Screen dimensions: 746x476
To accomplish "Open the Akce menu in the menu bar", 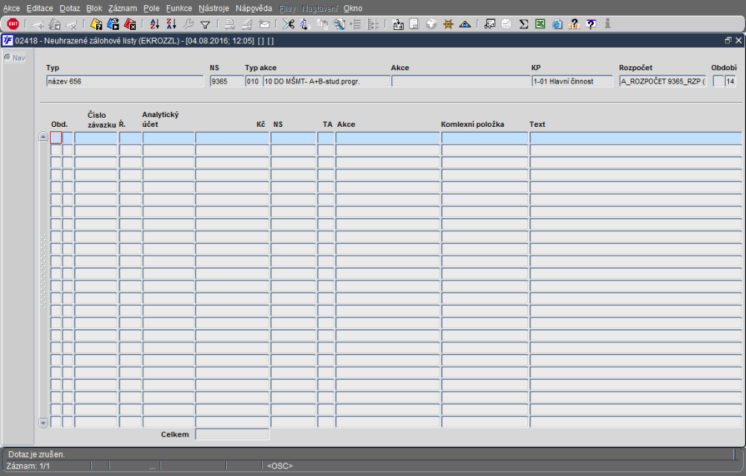I will pos(11,8).
